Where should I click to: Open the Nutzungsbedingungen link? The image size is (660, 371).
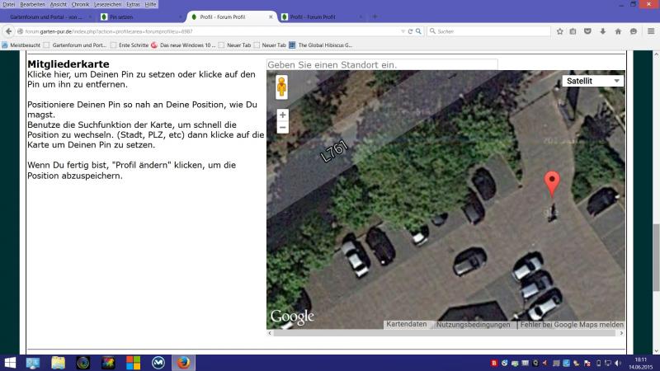[x=474, y=325]
